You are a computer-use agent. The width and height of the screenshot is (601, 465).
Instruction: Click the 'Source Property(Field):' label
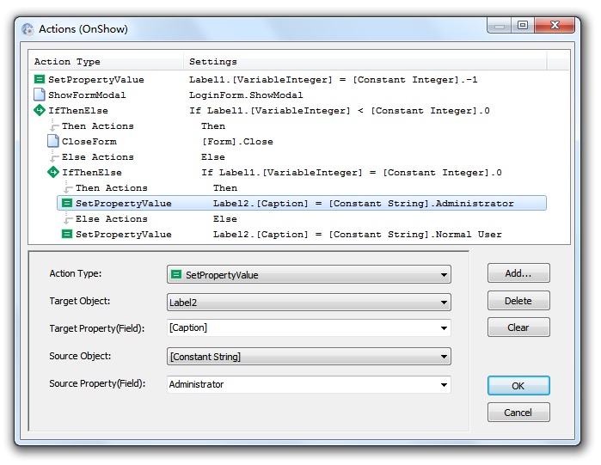(x=97, y=383)
